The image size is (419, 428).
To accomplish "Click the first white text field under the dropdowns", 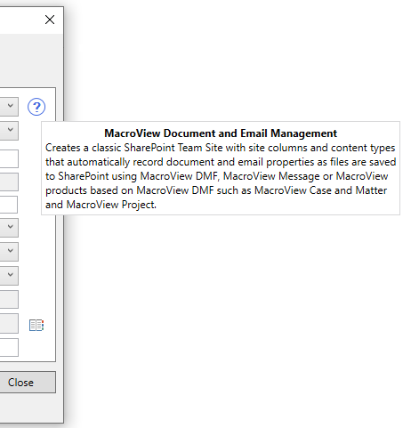I will coord(9,158).
